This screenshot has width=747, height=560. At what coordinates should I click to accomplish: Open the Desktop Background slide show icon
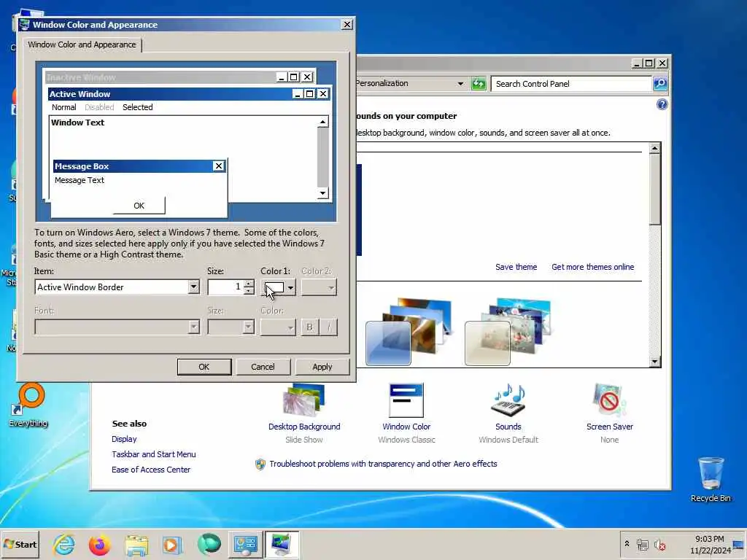[x=304, y=400]
